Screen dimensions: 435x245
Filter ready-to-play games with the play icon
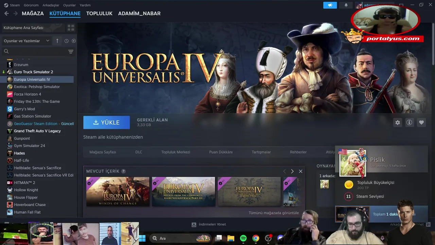(73, 41)
